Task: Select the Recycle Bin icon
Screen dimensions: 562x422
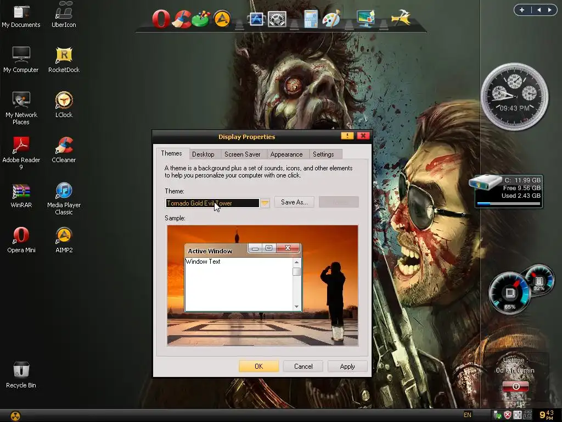Action: point(21,375)
